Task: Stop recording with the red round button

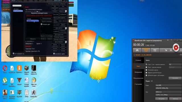Action: 176,48
